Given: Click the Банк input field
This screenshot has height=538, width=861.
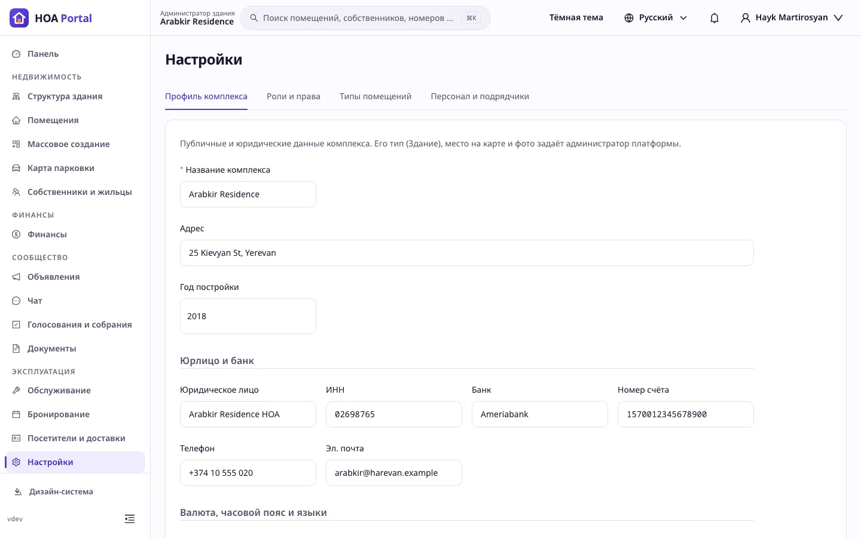Looking at the screenshot, I should click(x=540, y=414).
